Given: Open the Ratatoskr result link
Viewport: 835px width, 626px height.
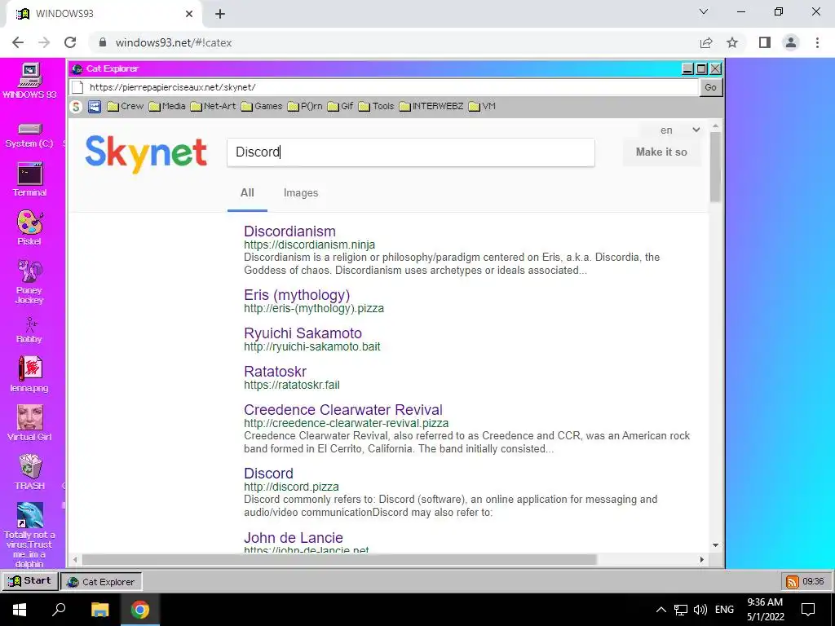Looking at the screenshot, I should coord(275,372).
